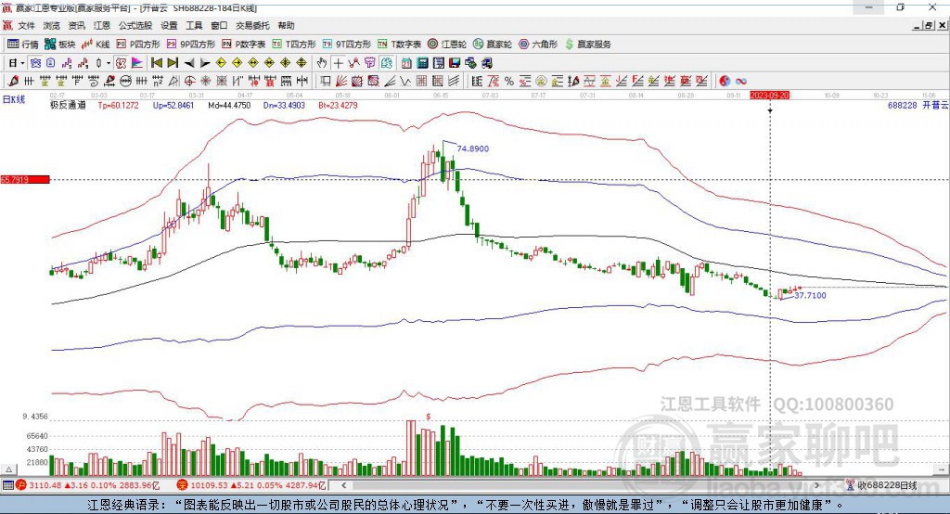
Task: Click the Dn=33.4903 indicator value
Action: click(284, 106)
